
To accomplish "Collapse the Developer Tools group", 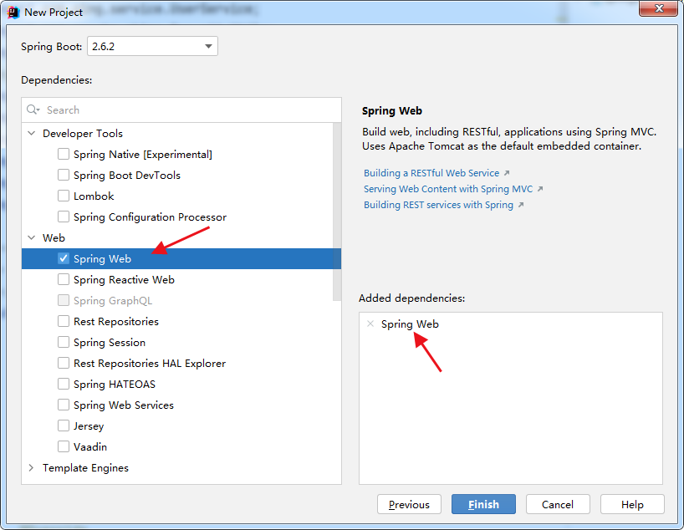I will pos(32,133).
